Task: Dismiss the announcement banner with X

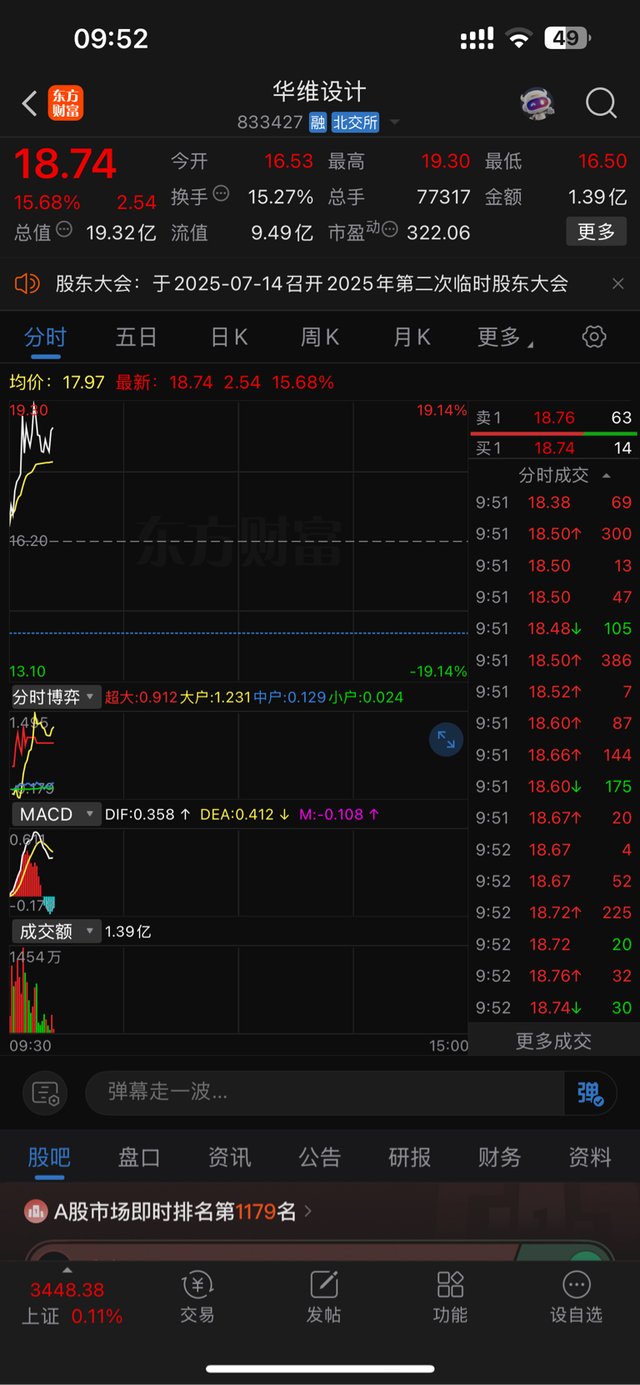Action: 617,283
